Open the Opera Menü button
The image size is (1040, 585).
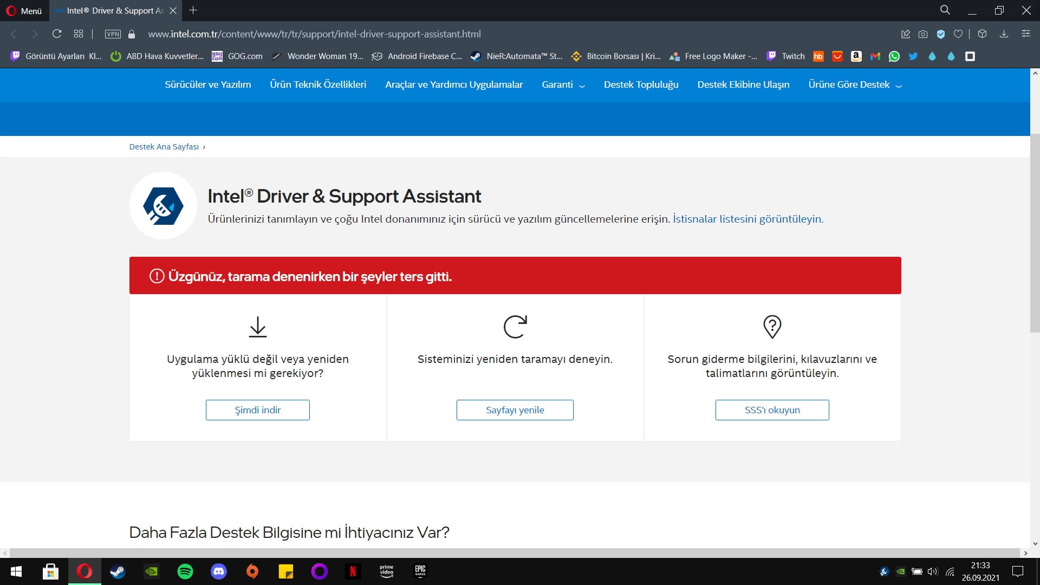click(24, 11)
